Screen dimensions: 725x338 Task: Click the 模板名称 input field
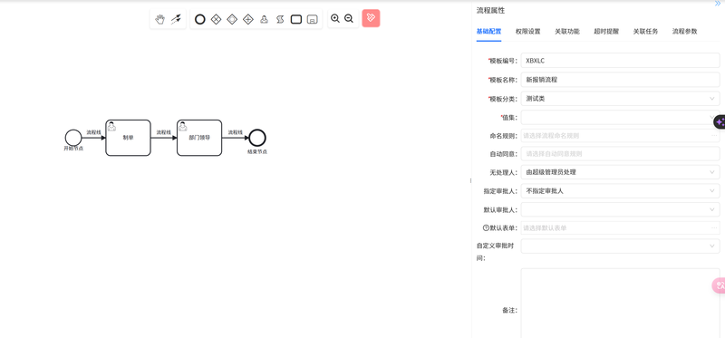point(621,80)
